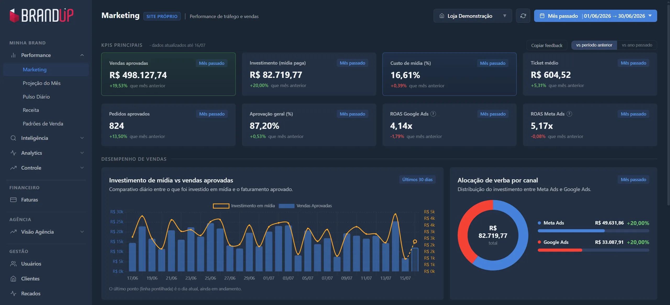The width and height of the screenshot is (670, 305).
Task: Select the Vendas aprovadas KPI card
Action: pos(168,74)
